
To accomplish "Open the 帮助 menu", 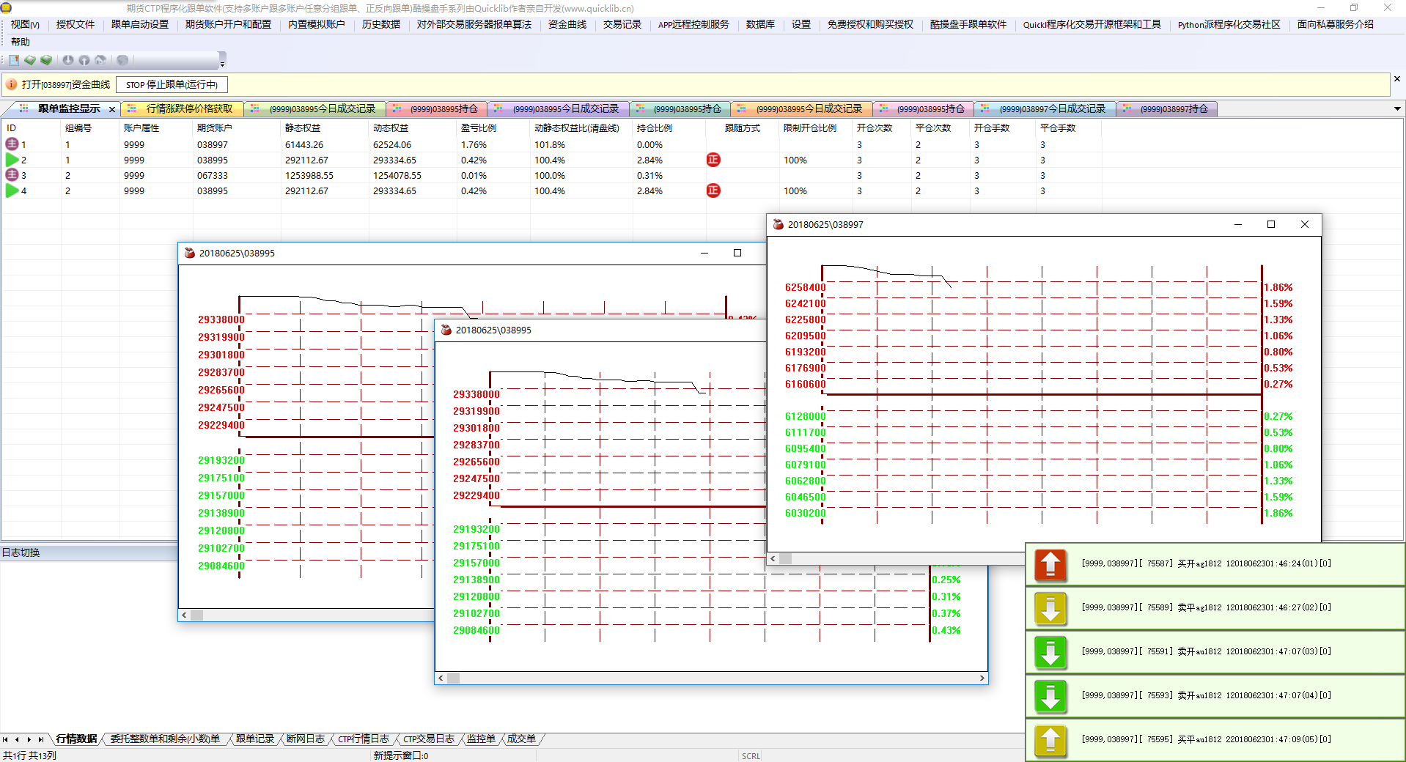I will tap(21, 42).
